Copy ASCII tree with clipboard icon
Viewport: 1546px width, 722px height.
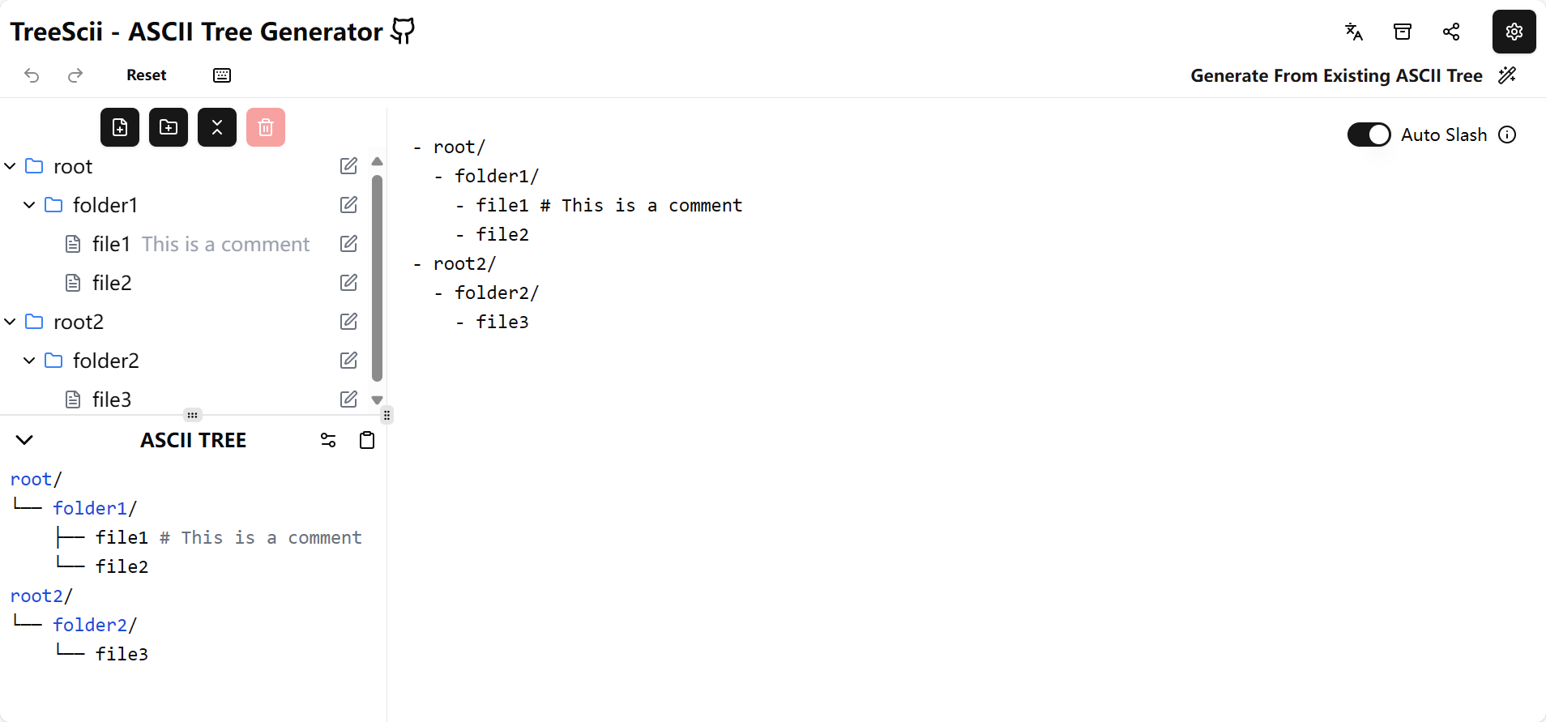(367, 440)
